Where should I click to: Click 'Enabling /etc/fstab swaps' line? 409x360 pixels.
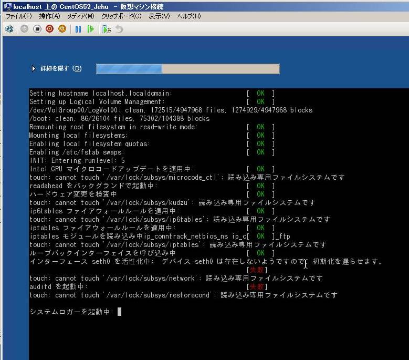(77, 152)
